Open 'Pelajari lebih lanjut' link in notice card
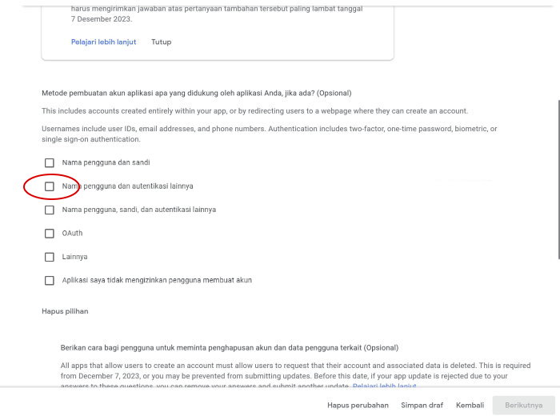The height and width of the screenshot is (420, 560). pos(103,42)
